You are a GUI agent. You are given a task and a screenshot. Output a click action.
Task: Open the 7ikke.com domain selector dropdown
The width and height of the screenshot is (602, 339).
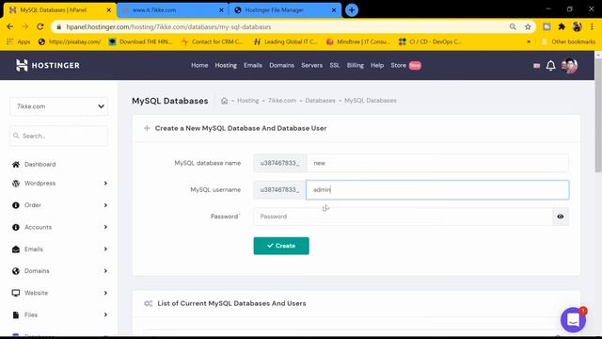tap(59, 106)
